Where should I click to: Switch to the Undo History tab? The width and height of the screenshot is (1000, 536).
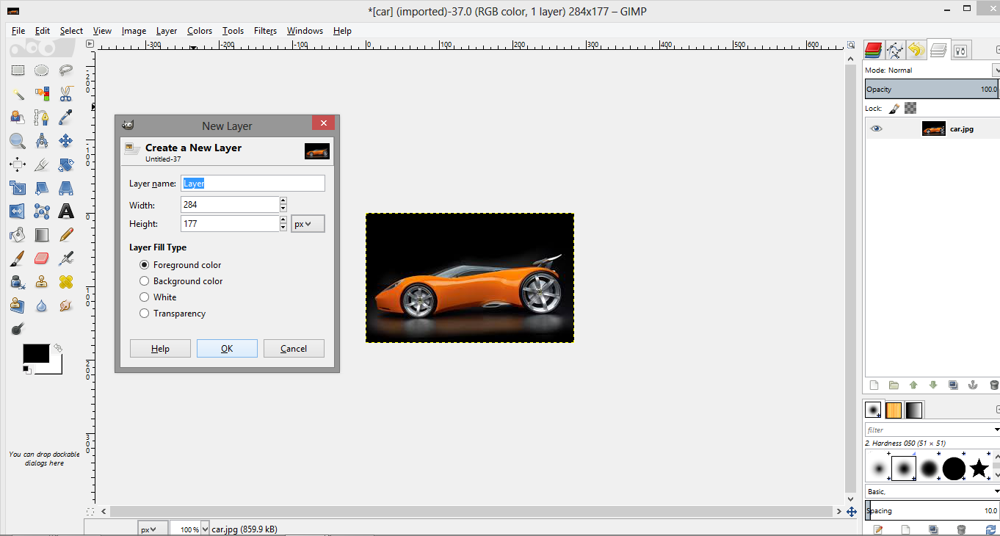916,50
